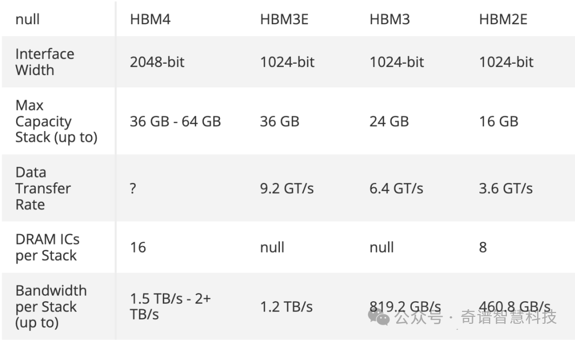Click the HBM2E column header

coord(503,19)
